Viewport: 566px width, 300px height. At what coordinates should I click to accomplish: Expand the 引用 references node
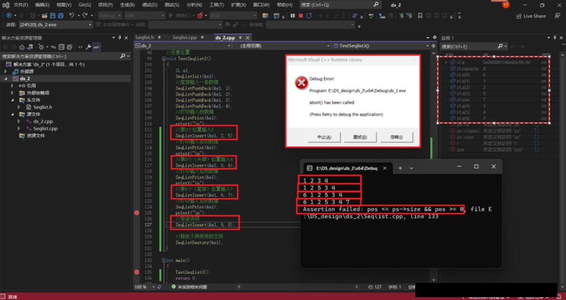12,86
